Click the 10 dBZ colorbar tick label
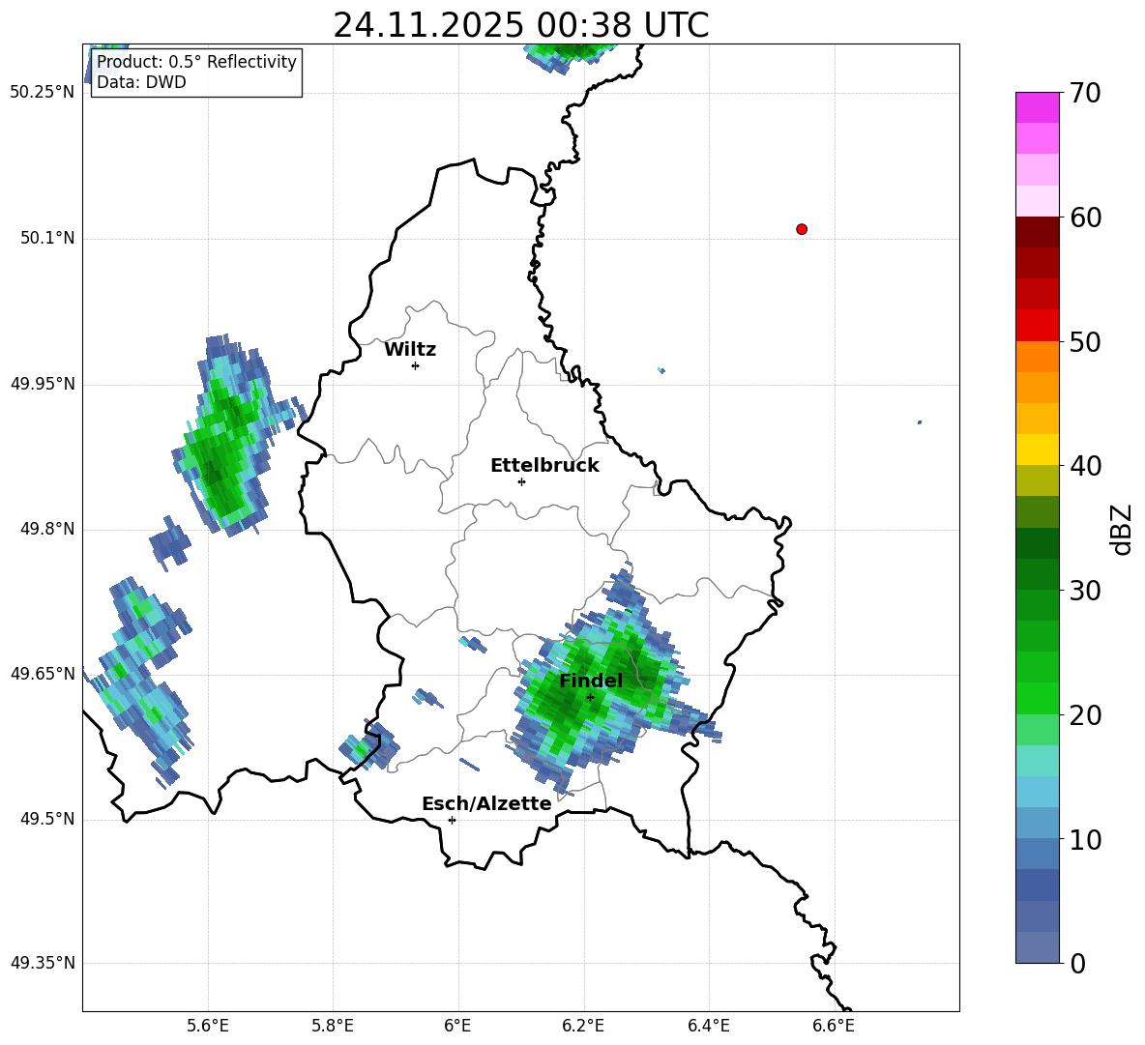Viewport: 1145px width, 1045px height. pos(1085,839)
